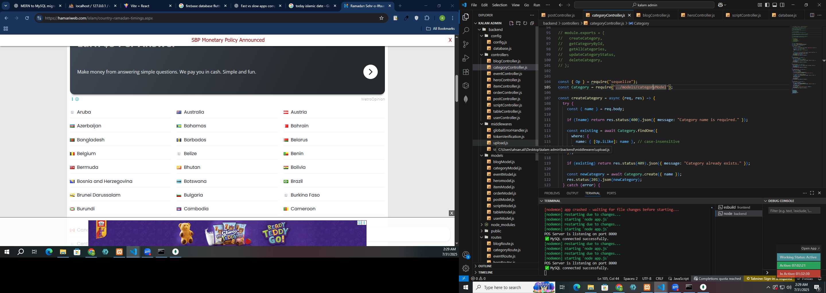Viewport: 826px width, 293px height.
Task: Switch to the OUTPUT panel tab
Action: coord(572,193)
